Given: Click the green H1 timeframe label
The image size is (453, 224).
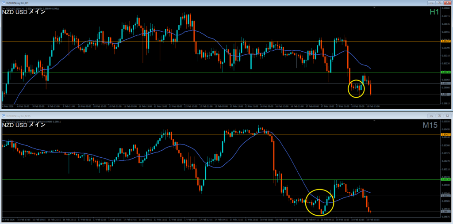Looking at the screenshot, I should [434, 12].
